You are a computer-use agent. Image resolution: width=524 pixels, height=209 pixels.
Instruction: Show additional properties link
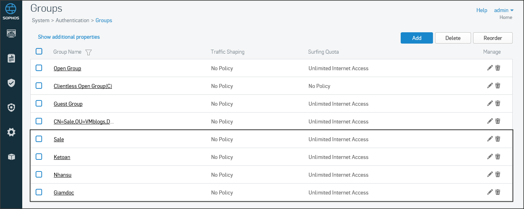pos(69,37)
